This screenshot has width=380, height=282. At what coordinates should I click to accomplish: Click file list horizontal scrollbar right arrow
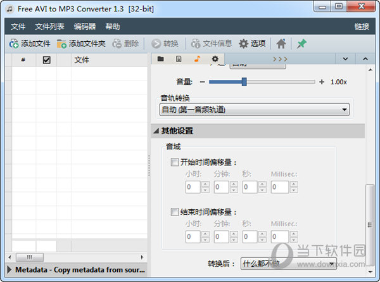pos(142,257)
